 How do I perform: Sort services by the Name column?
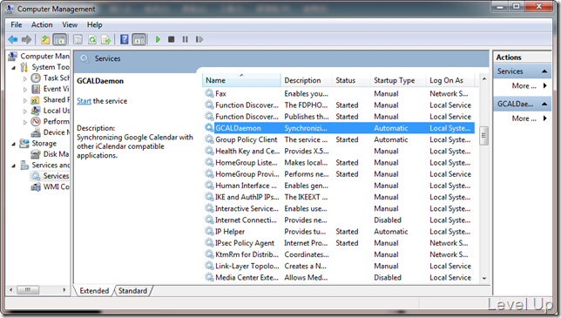241,80
